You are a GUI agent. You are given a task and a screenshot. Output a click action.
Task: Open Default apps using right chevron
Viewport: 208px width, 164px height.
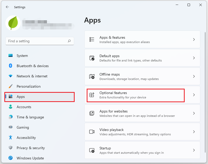tap(194, 58)
